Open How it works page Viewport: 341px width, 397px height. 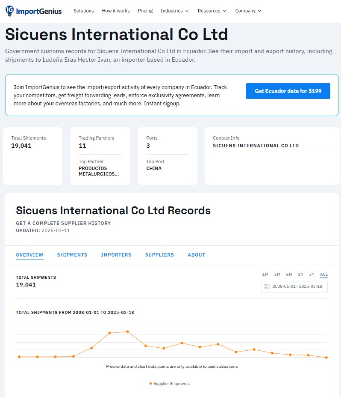[116, 11]
